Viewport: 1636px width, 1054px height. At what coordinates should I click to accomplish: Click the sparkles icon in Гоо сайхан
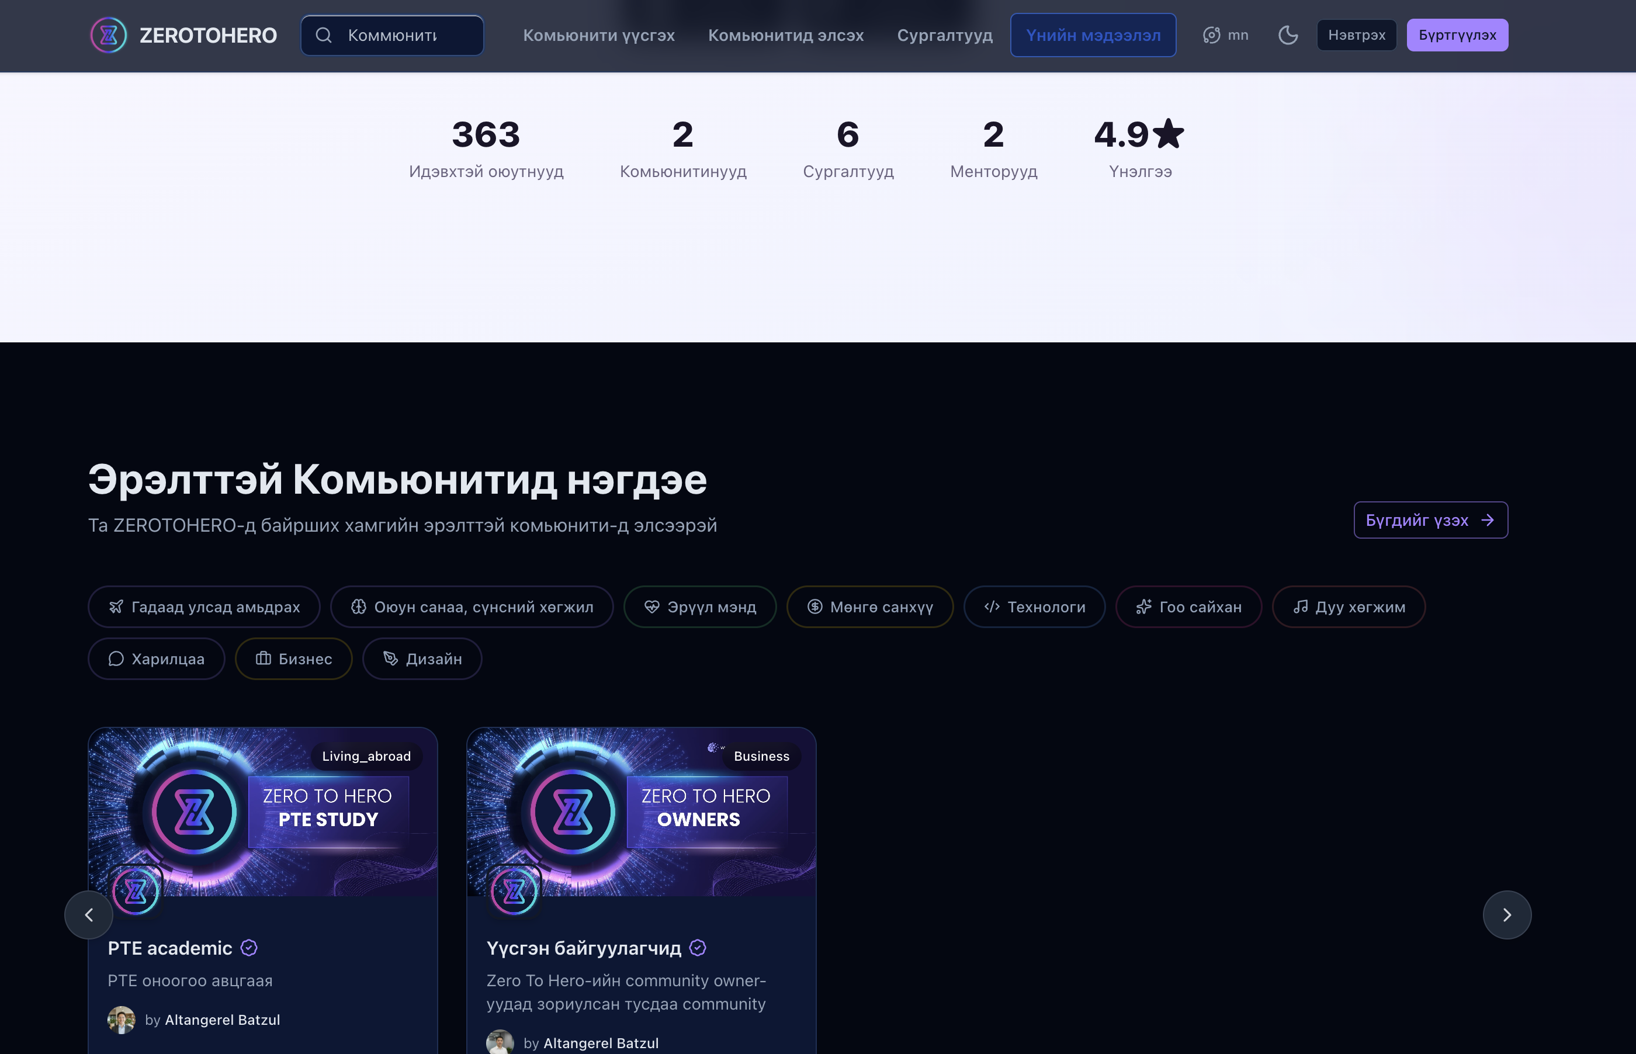tap(1144, 606)
